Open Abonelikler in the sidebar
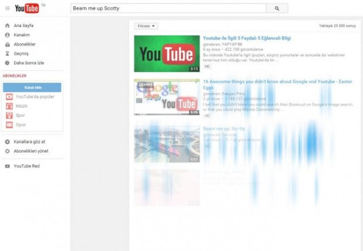The image size is (363, 251). click(x=25, y=44)
